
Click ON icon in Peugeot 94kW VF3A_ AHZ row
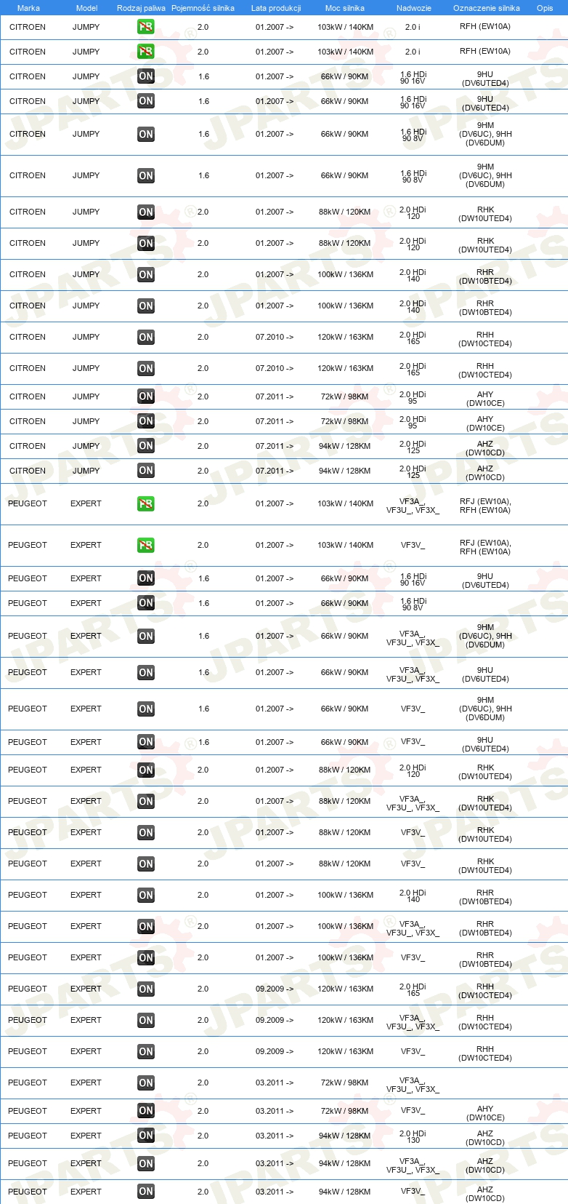pyautogui.click(x=146, y=1163)
